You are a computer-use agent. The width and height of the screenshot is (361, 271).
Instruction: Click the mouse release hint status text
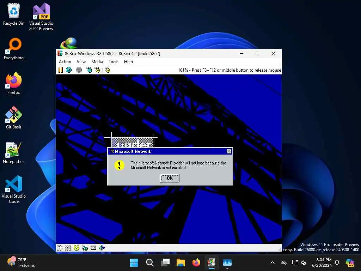tap(229, 70)
